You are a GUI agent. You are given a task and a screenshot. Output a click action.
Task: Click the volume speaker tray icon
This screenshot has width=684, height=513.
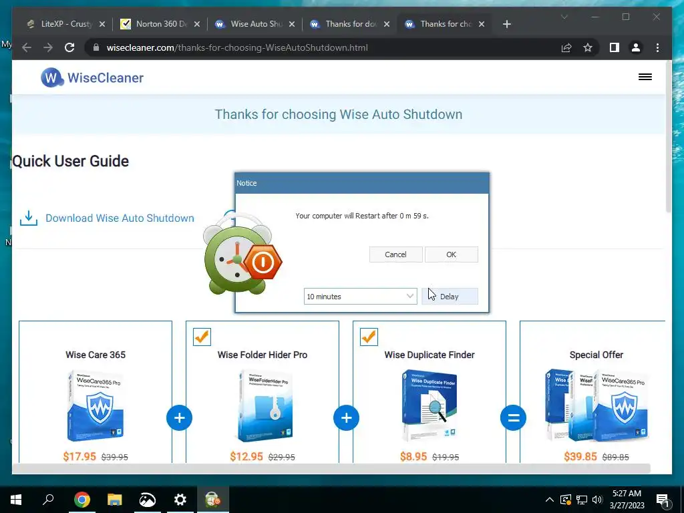point(597,500)
